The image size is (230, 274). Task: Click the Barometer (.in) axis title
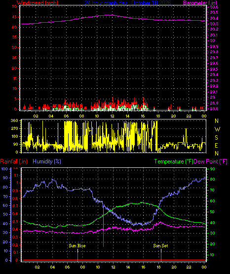(x=200, y=2)
